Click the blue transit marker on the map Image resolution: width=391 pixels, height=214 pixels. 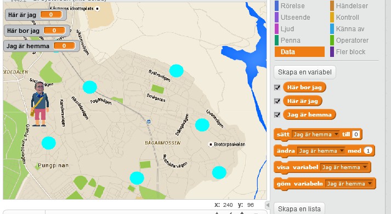pyautogui.click(x=149, y=122)
